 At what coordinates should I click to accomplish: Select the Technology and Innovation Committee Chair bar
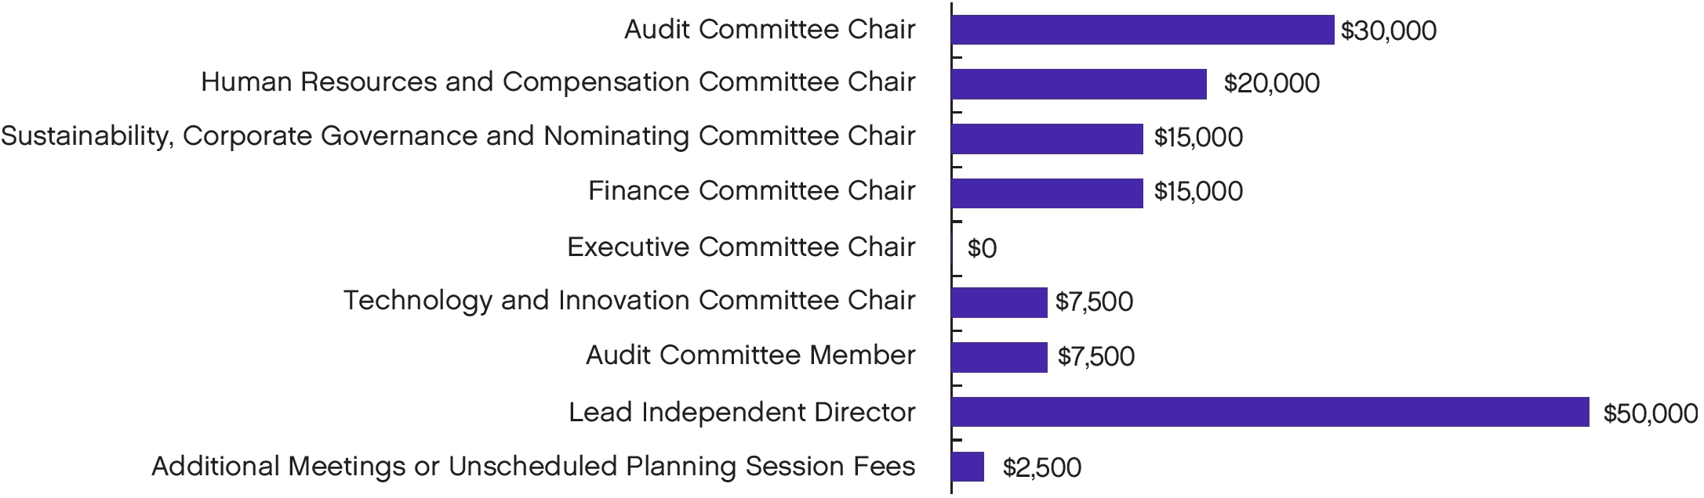pyautogui.click(x=999, y=302)
